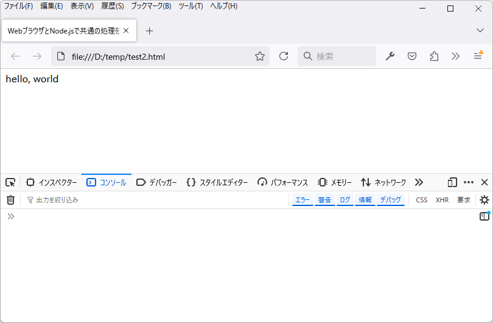This screenshot has width=493, height=323.
Task: Toggle the 警告 filter
Action: point(324,200)
